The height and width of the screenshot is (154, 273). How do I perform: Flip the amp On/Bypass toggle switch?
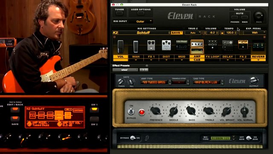pos(131,111)
